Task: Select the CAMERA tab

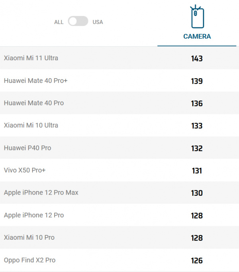Action: (x=197, y=36)
